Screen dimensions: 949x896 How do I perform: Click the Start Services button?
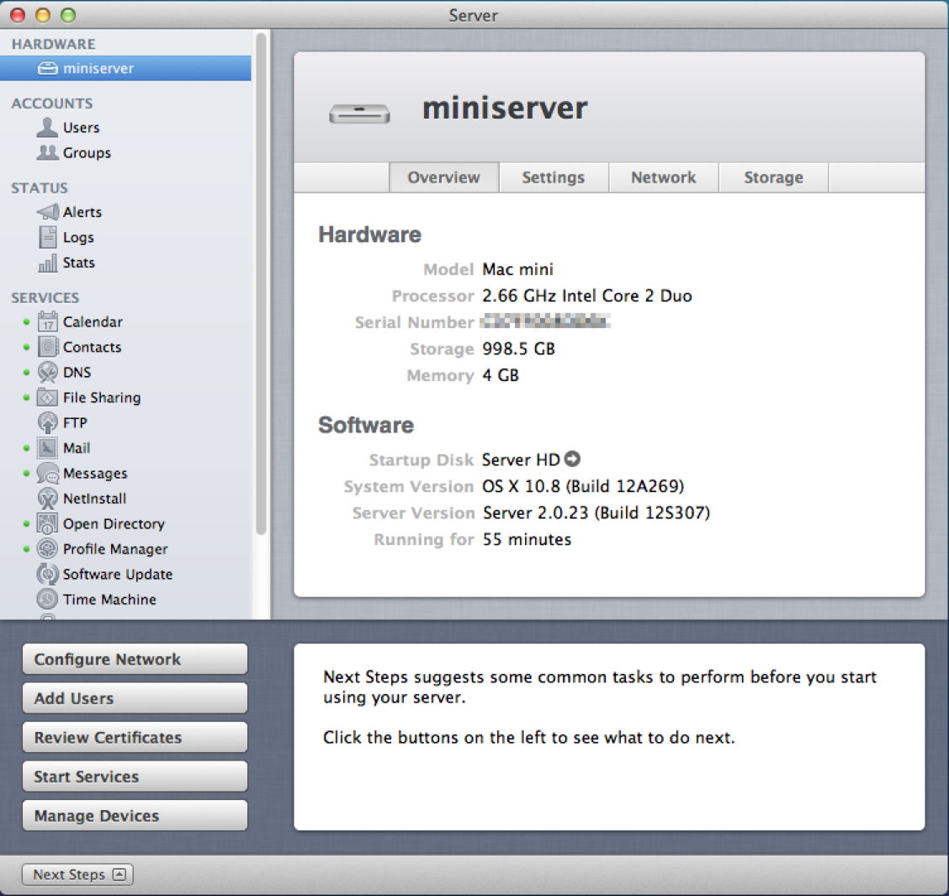(x=134, y=776)
